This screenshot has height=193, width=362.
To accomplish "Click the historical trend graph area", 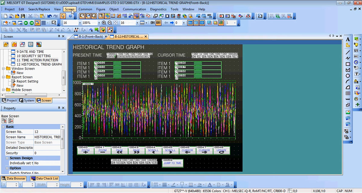I will tap(158, 111).
